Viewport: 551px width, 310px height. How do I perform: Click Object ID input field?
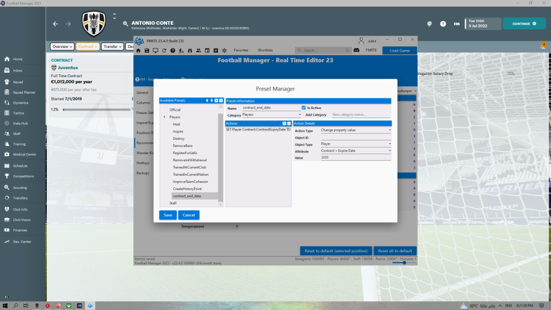tap(355, 137)
